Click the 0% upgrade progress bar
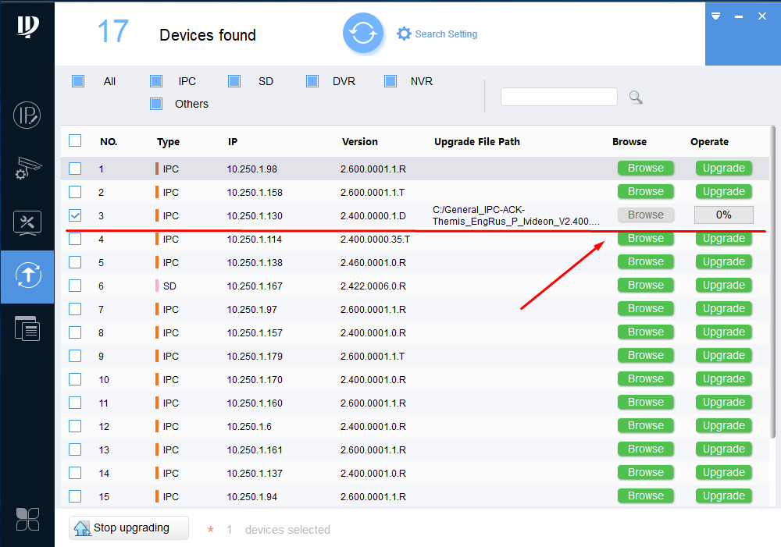Screen dimensions: 781x547 click(724, 215)
